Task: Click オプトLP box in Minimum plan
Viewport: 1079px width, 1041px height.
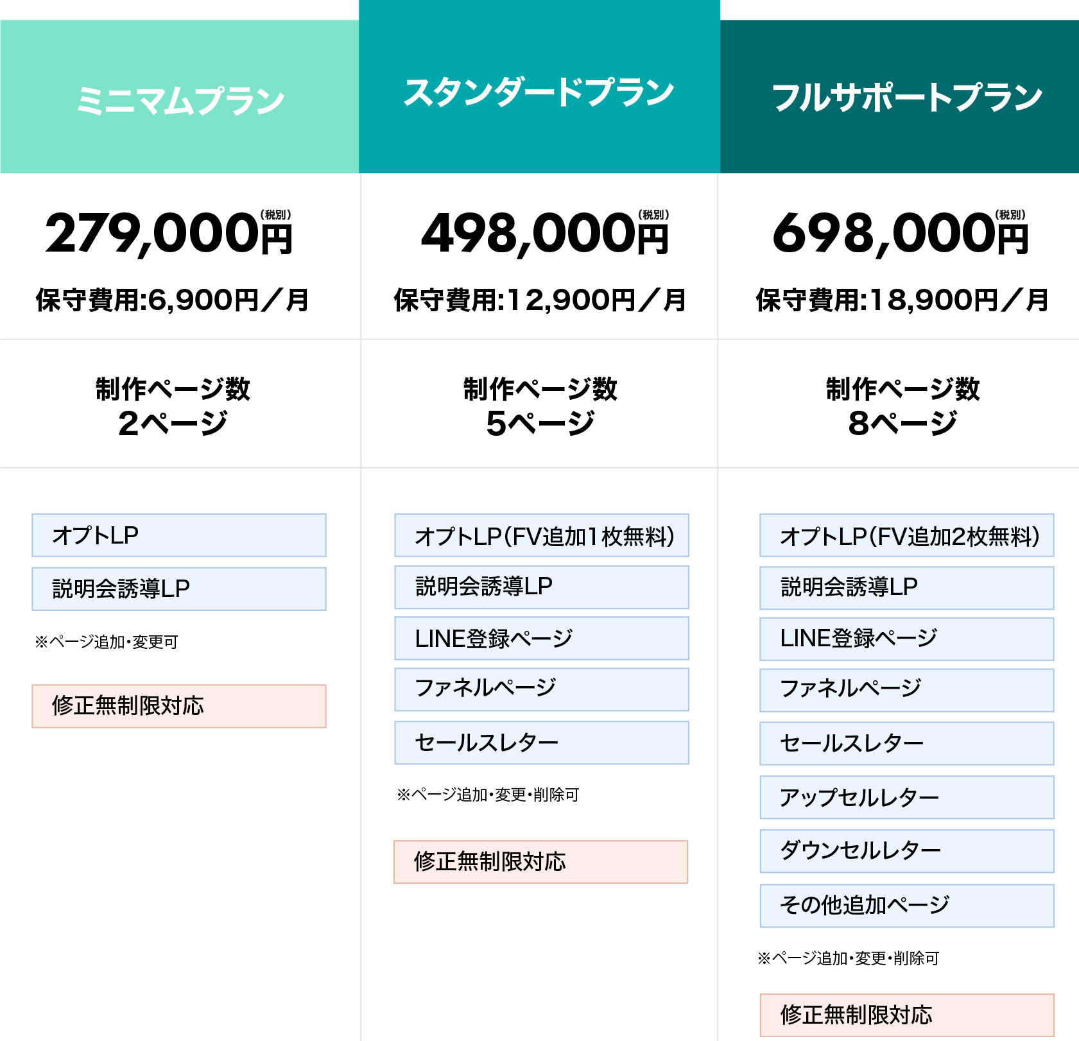Action: [x=178, y=535]
